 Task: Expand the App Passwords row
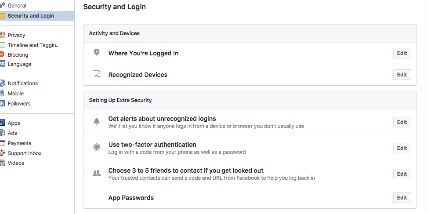click(250, 198)
